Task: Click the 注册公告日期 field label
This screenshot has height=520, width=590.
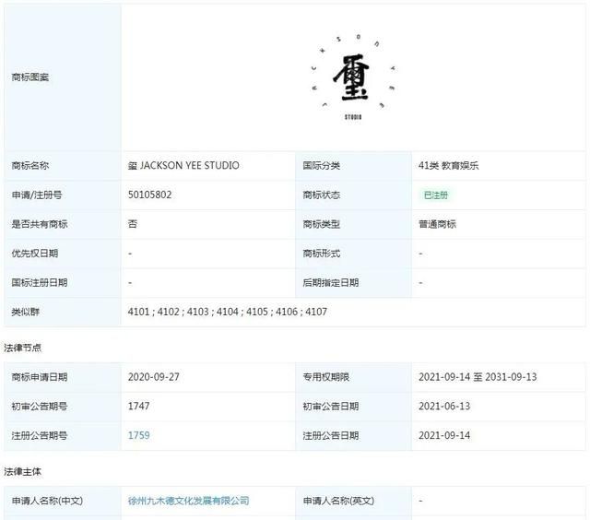Action: click(331, 436)
